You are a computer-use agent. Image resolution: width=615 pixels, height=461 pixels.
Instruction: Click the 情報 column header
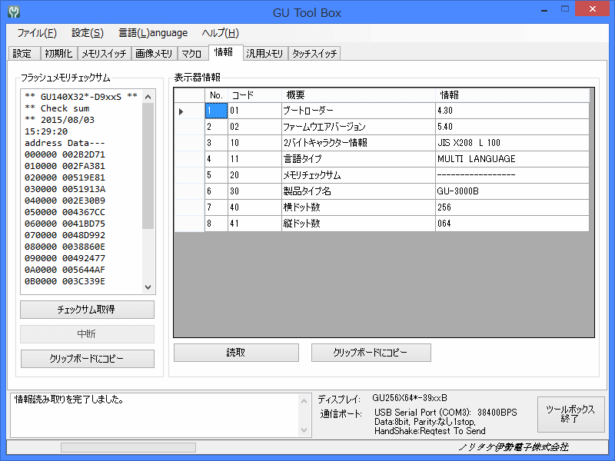tap(512, 95)
